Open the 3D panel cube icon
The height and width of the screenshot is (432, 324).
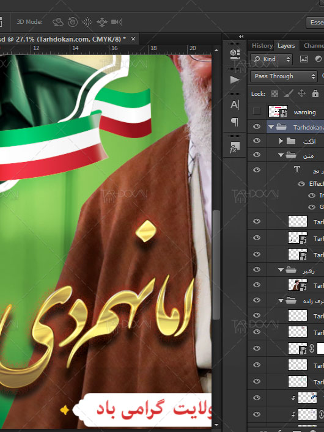[x=235, y=54]
